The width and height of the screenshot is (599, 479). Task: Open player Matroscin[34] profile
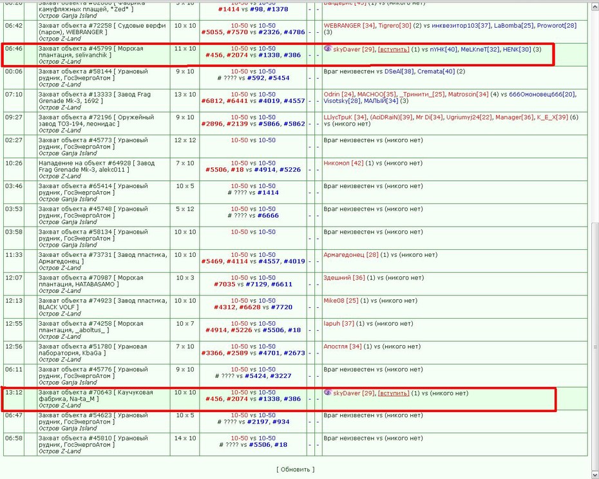[468, 95]
